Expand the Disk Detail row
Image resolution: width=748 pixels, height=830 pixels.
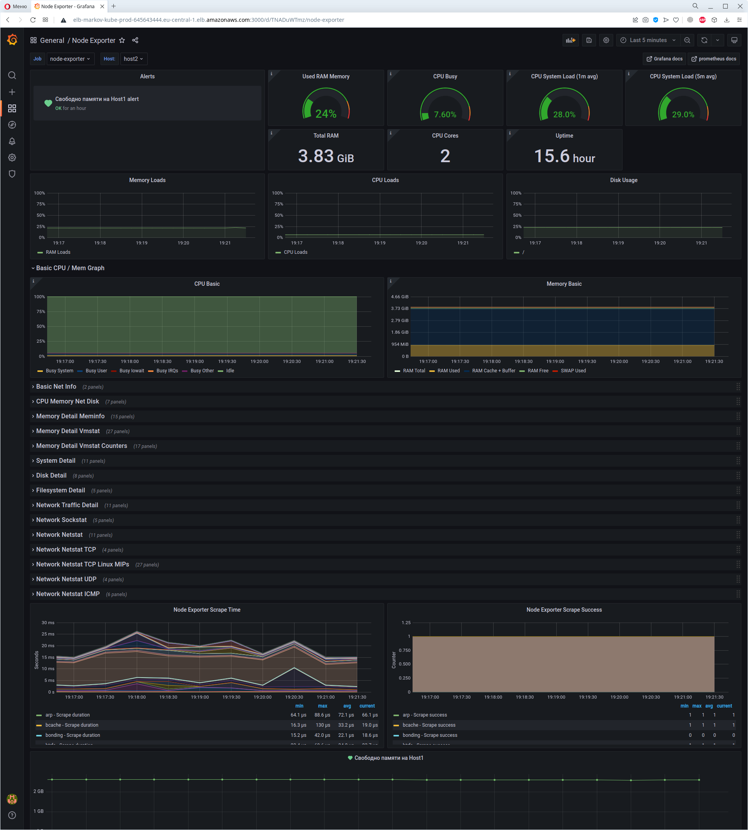click(x=51, y=476)
